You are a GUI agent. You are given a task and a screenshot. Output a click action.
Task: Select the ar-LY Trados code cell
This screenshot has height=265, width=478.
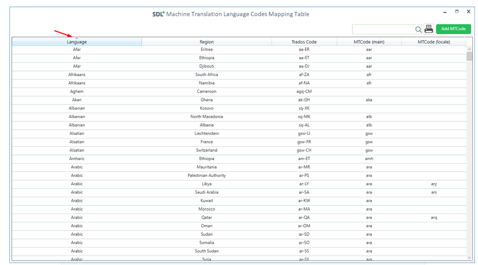click(304, 184)
